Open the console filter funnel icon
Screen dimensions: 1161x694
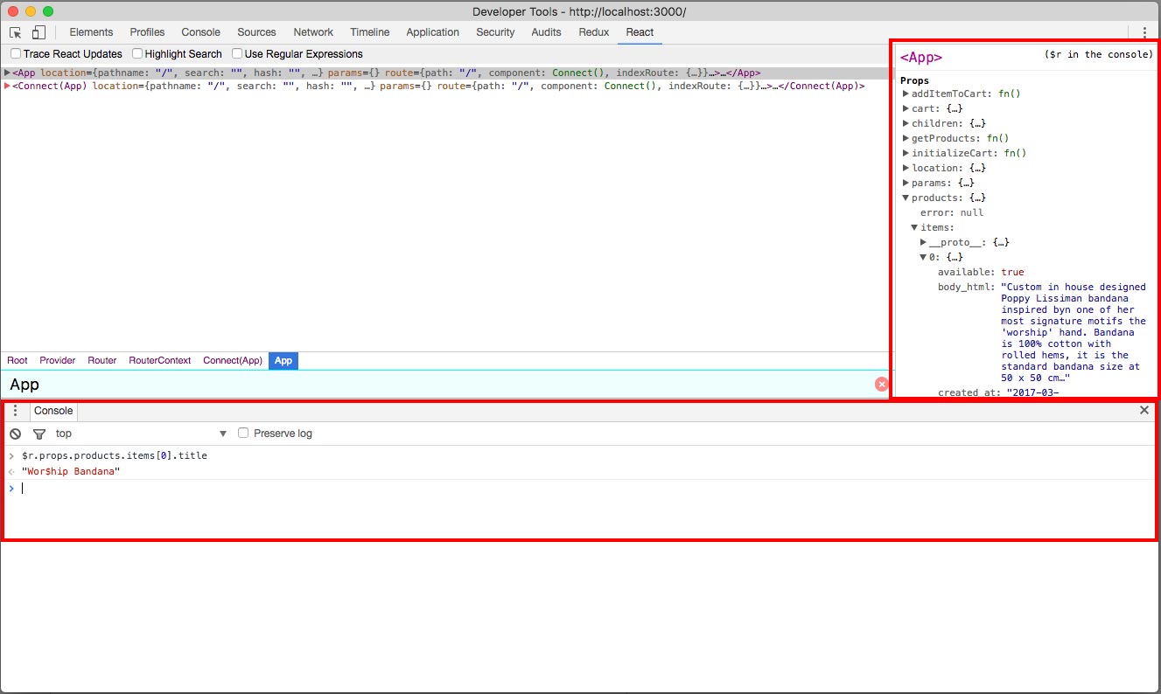(38, 434)
